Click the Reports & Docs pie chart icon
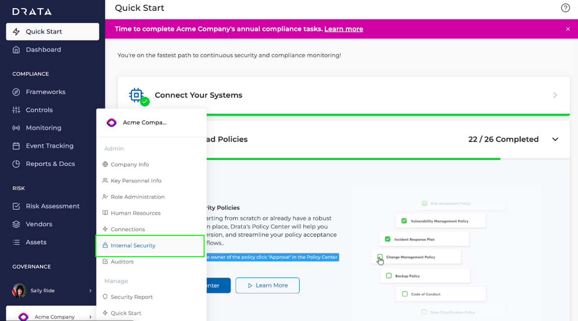This screenshot has width=578, height=321. (x=16, y=164)
